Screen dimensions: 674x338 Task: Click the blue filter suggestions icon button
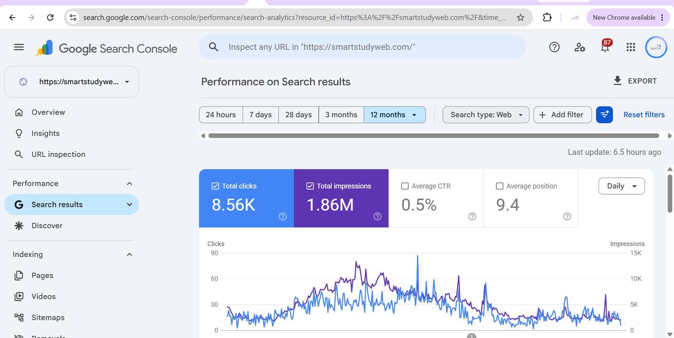pos(604,115)
